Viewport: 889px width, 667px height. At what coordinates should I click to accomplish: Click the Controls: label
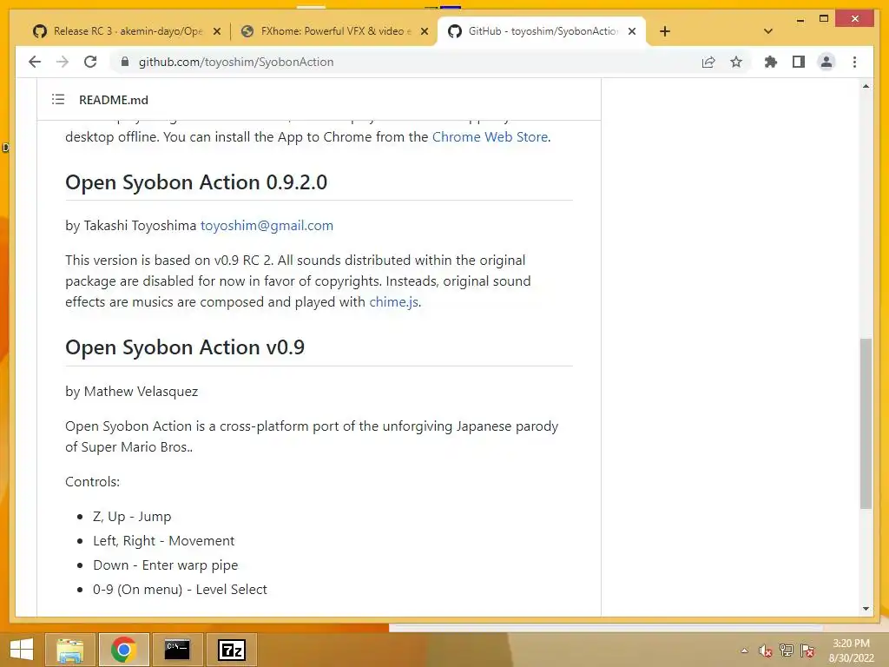click(92, 482)
